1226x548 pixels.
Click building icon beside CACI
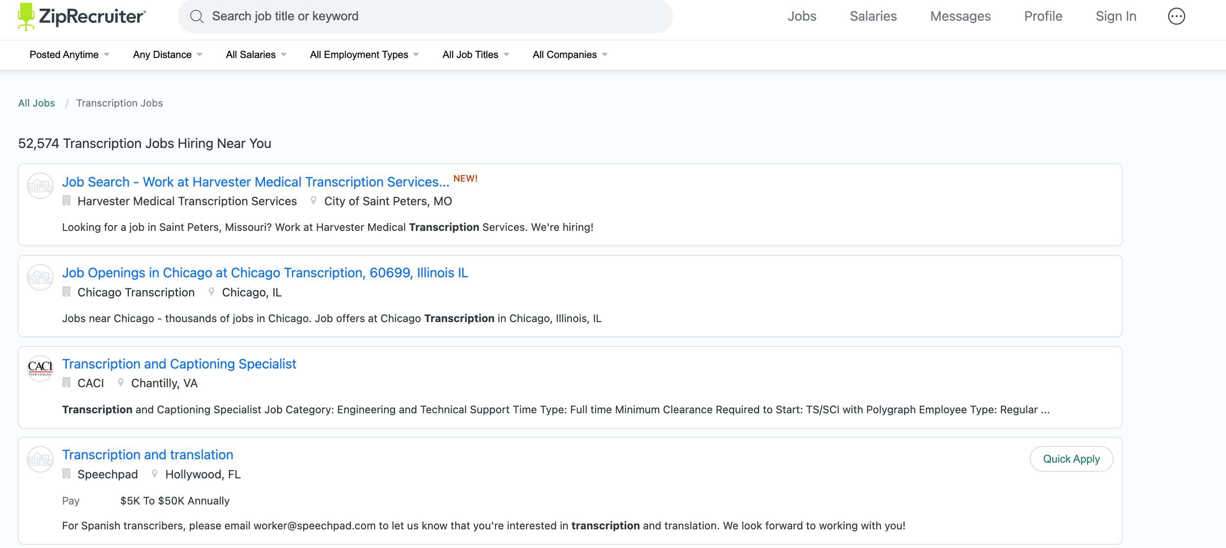point(67,382)
